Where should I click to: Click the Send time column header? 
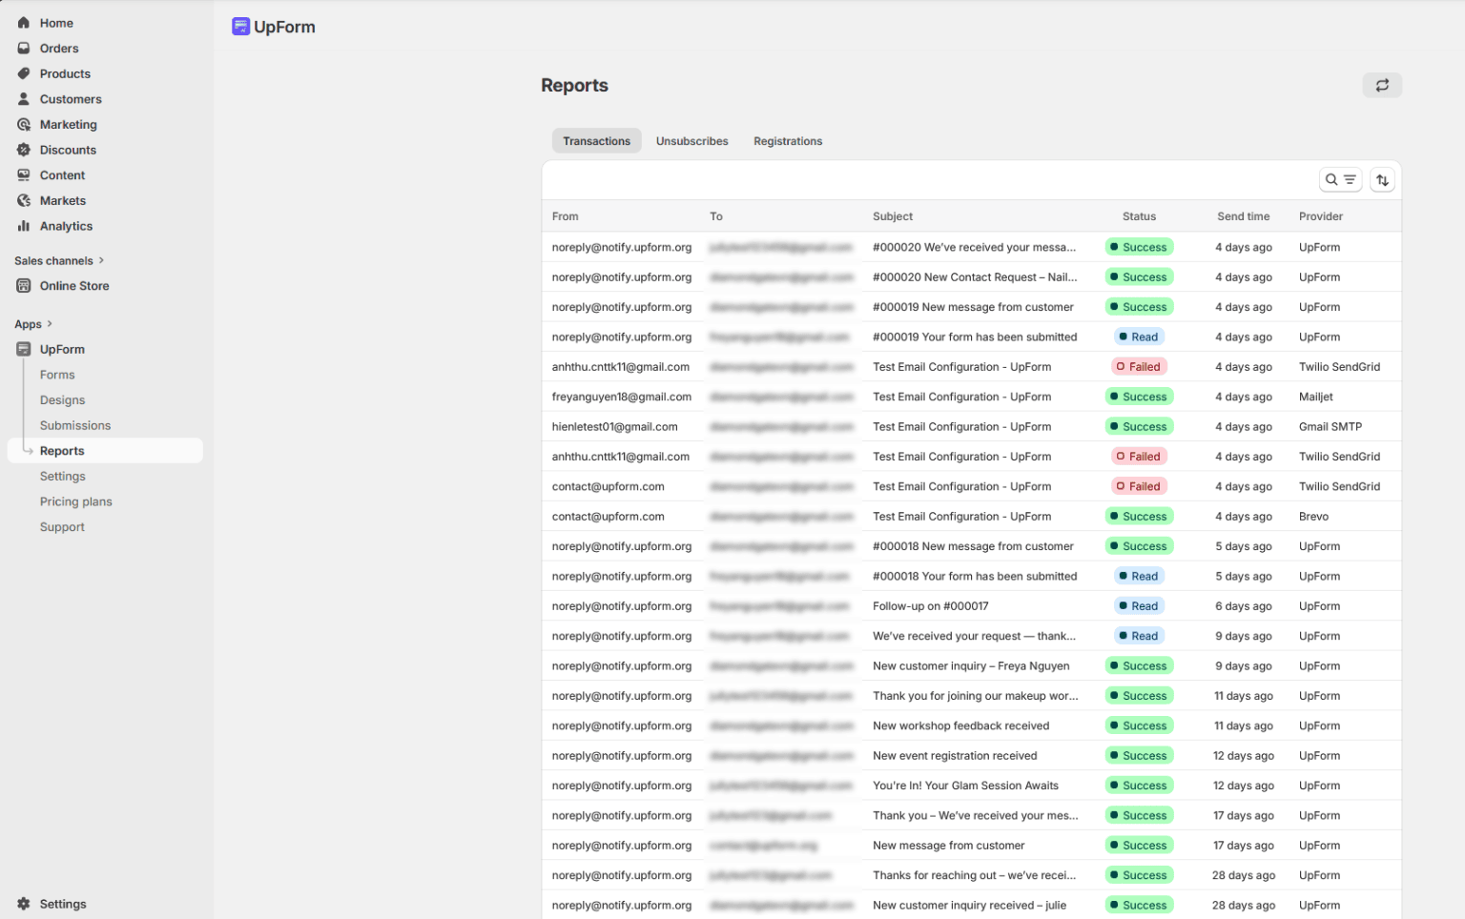coord(1243,216)
